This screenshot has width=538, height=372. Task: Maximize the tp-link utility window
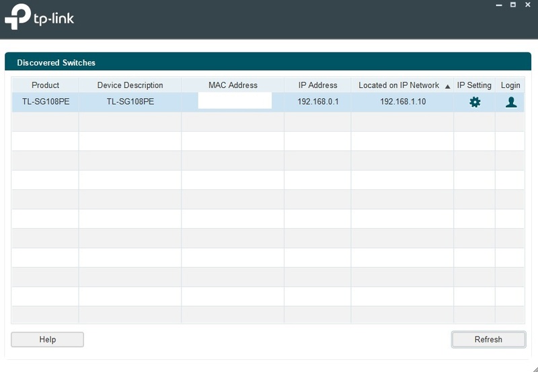coord(513,5)
